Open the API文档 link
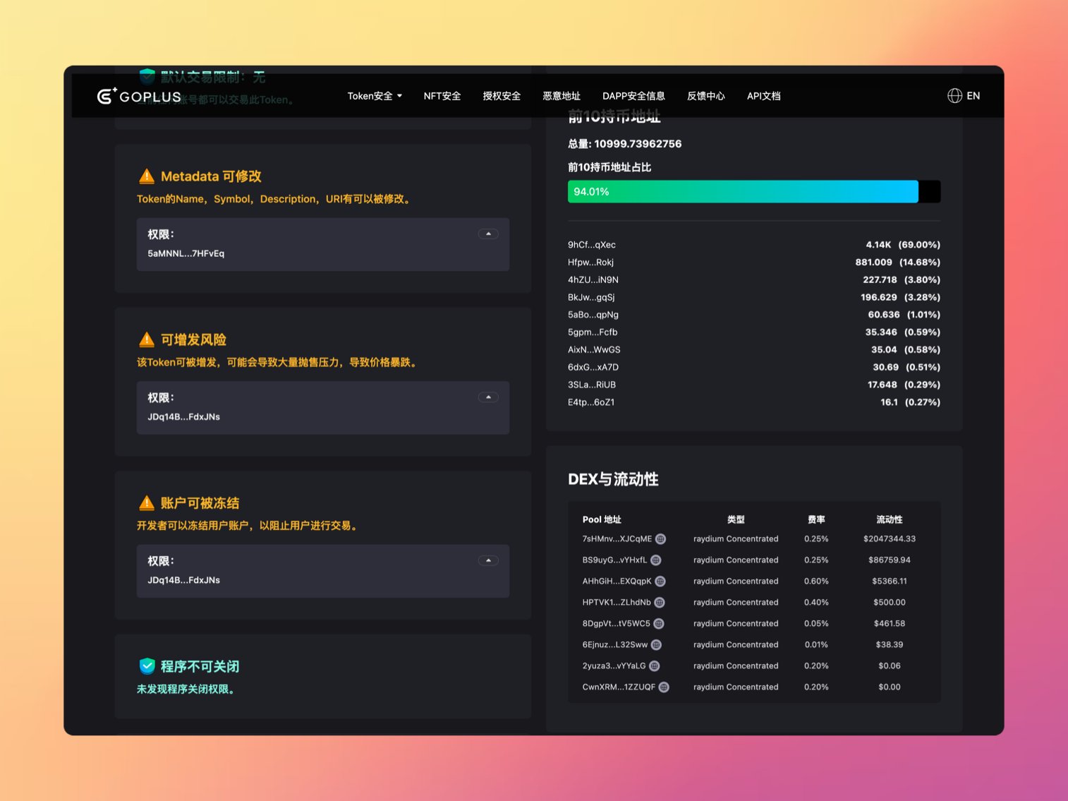Viewport: 1068px width, 801px height. pyautogui.click(x=763, y=96)
